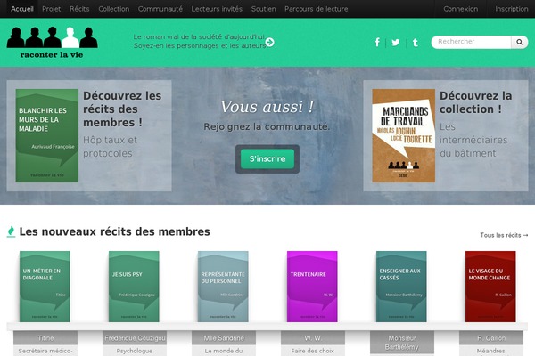
Task: Open the Projet menu item
Action: 51,9
